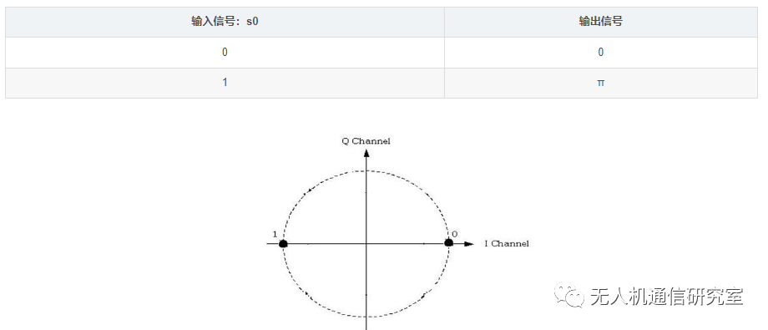Click the input value 0 table cell
The image size is (768, 330).
tap(225, 53)
